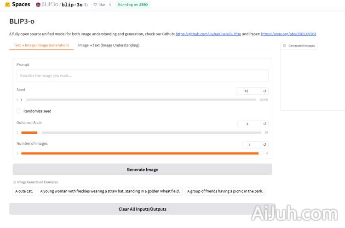Select the friends picnic example prompt
Screen dimensions: 345x228
[225, 191]
